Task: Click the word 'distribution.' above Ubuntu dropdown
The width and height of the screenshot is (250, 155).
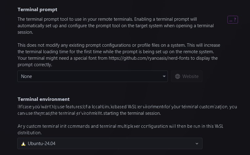Action: pyautogui.click(x=30, y=133)
